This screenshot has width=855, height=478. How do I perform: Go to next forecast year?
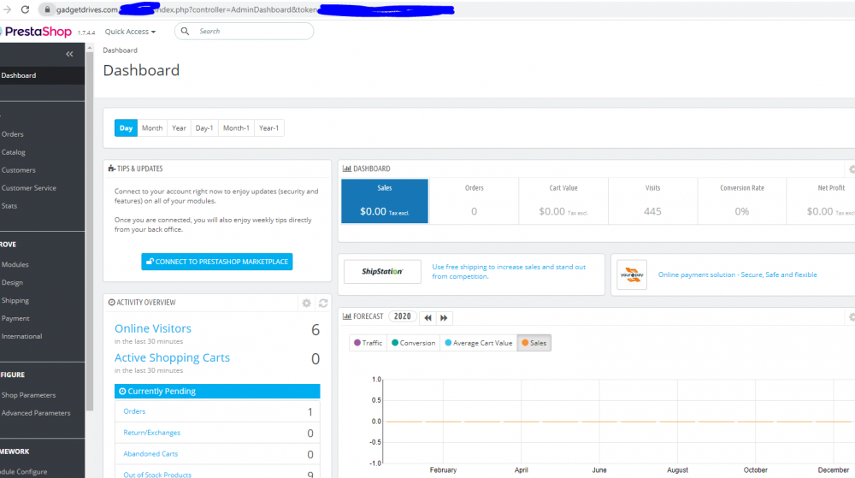[x=444, y=317]
